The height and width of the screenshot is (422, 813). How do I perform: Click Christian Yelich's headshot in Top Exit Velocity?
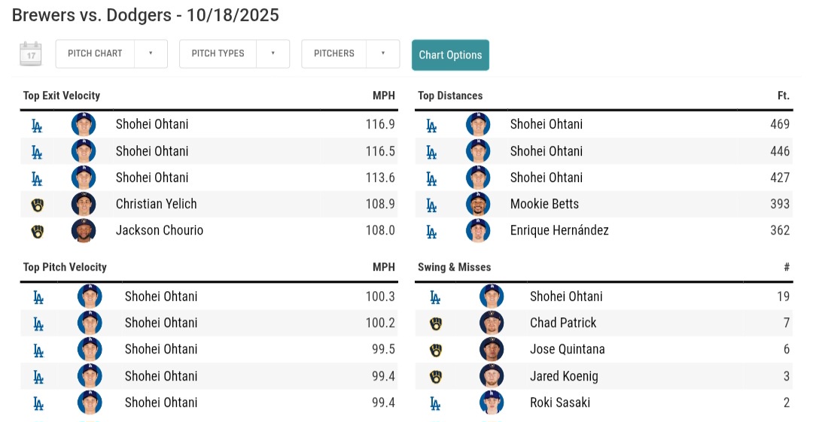pos(84,204)
